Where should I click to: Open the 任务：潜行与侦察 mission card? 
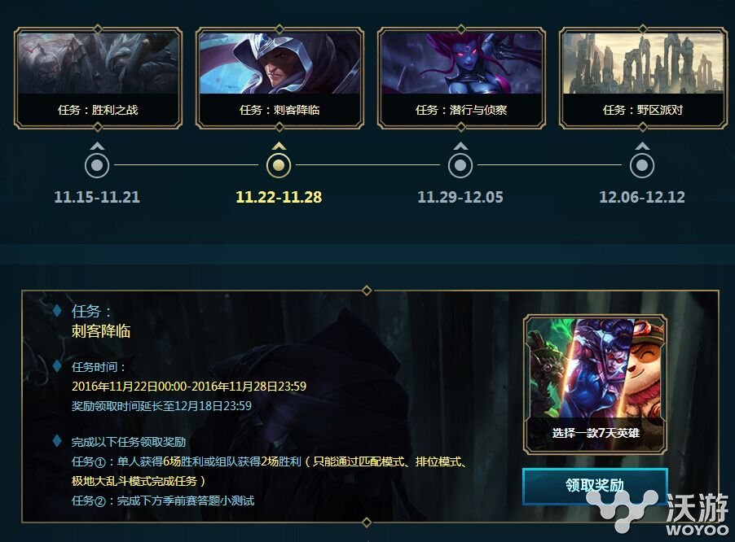461,77
